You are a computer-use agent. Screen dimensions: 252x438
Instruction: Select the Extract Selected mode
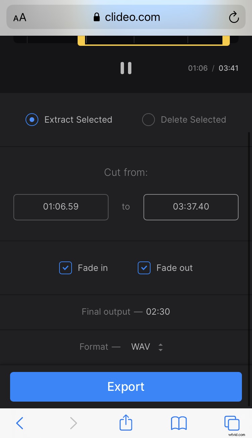[32, 120]
